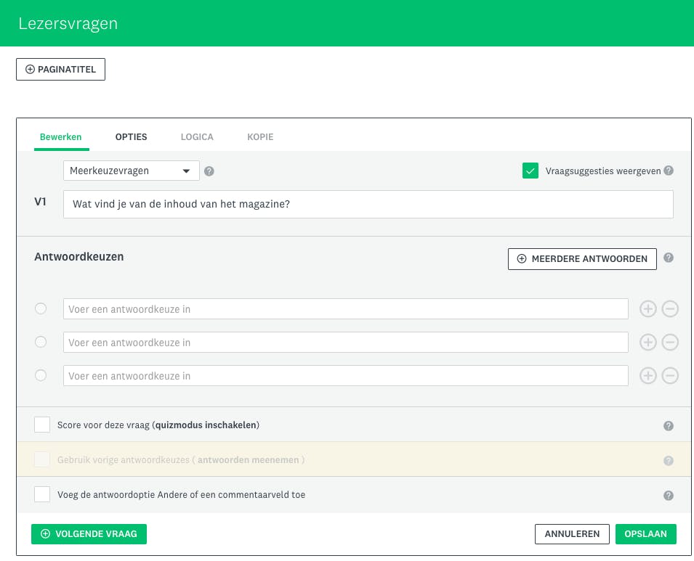The width and height of the screenshot is (694, 561).
Task: Open help for quizmodus score option
Action: click(x=669, y=426)
